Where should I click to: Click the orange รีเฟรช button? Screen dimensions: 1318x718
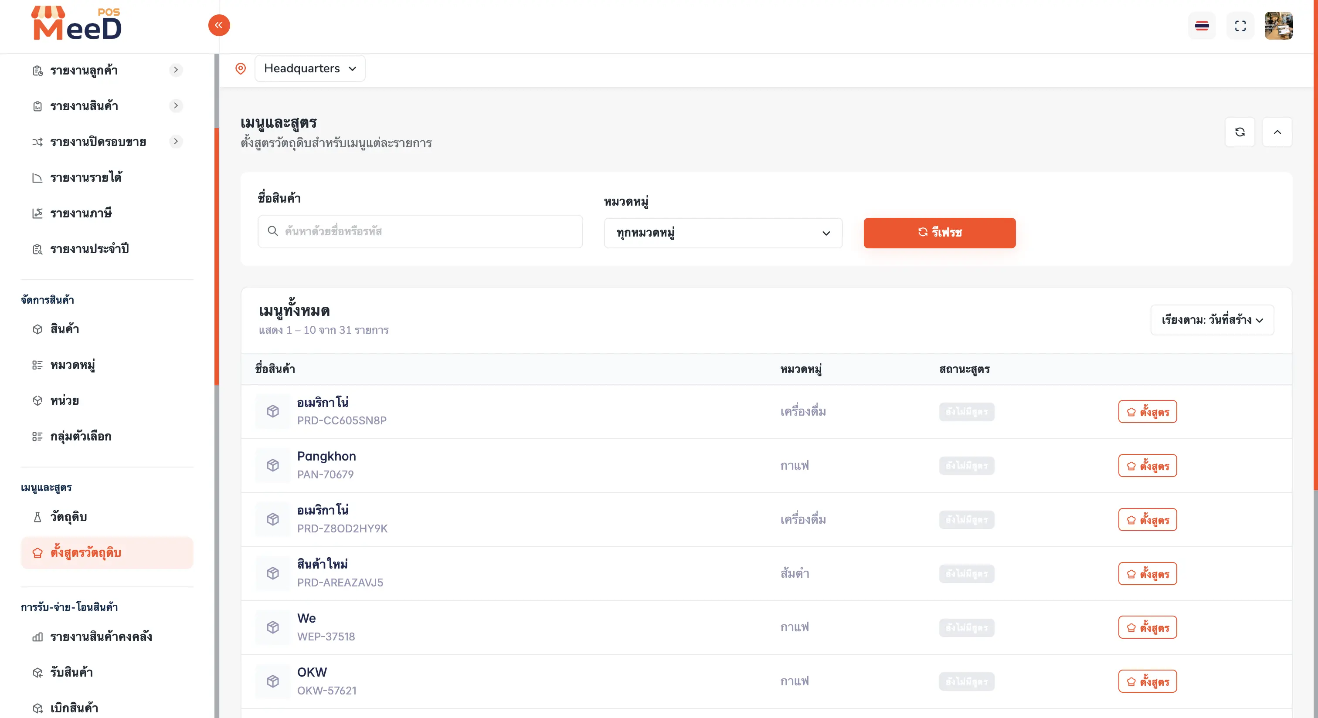click(939, 233)
